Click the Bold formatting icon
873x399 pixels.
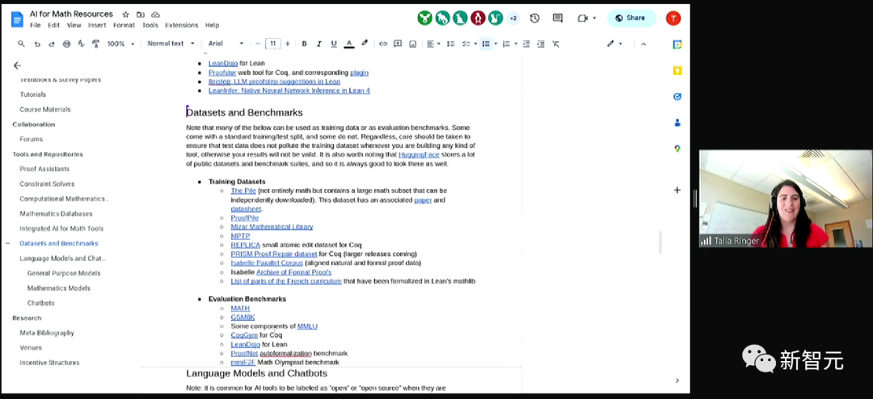click(x=304, y=44)
